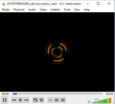The image size is (115, 104).
Task: Skip to the next track
Action: click(26, 100)
